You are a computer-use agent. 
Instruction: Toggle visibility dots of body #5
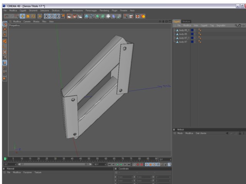195,34
